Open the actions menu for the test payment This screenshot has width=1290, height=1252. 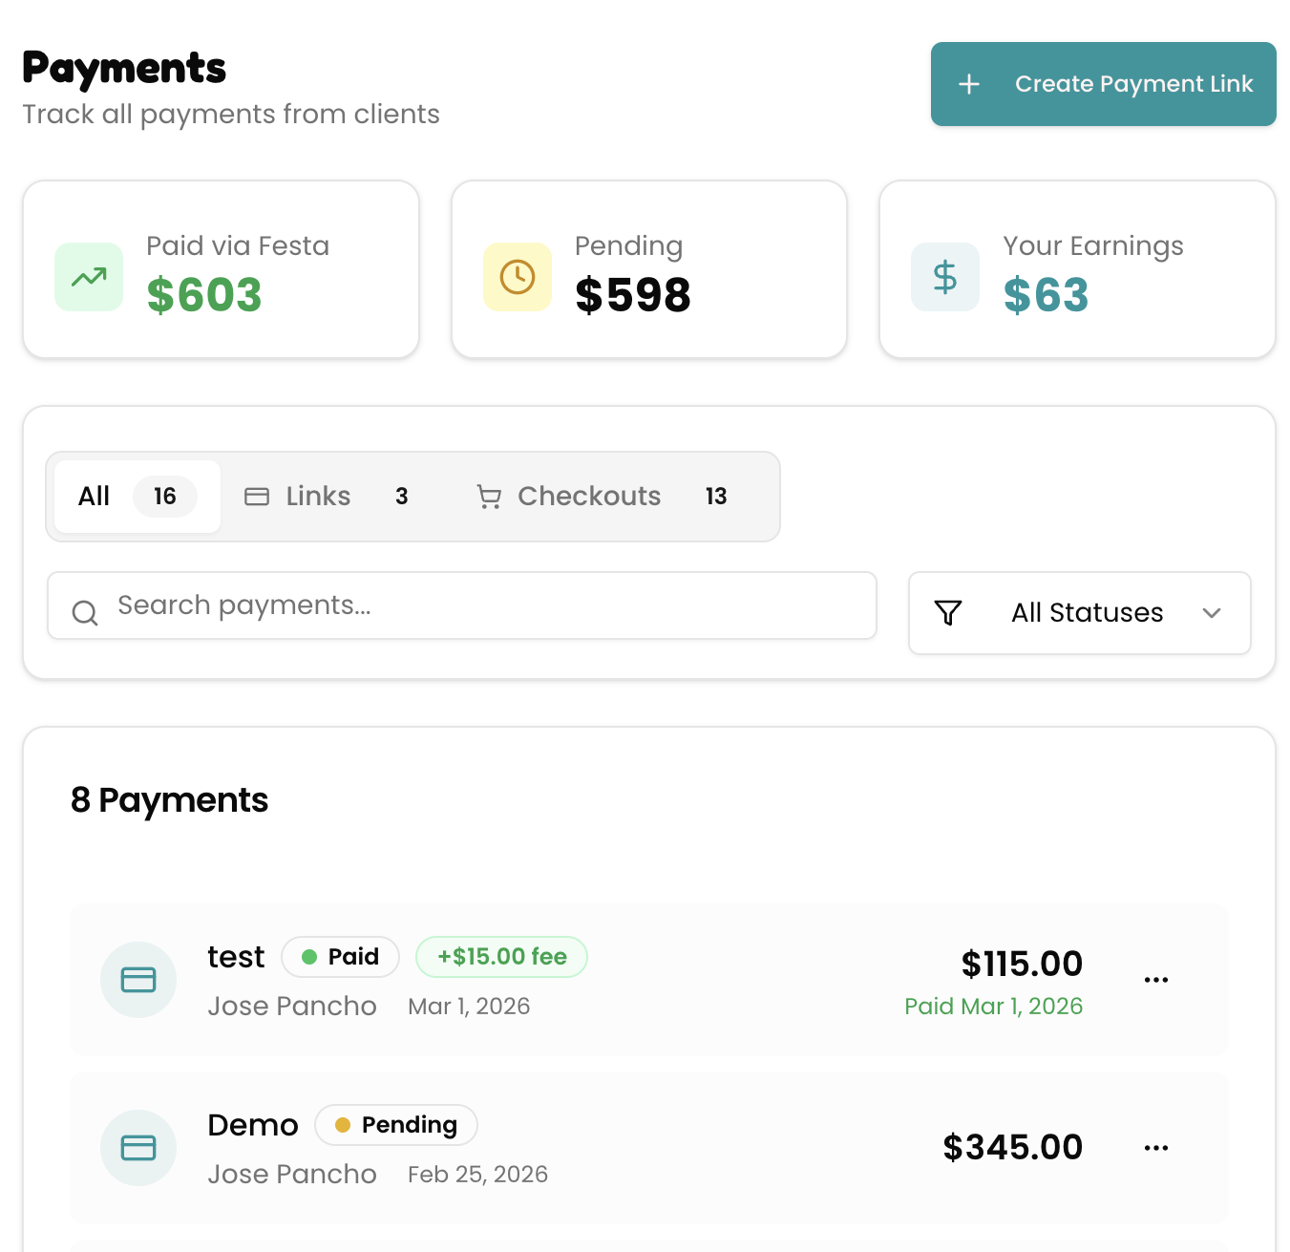click(x=1156, y=979)
